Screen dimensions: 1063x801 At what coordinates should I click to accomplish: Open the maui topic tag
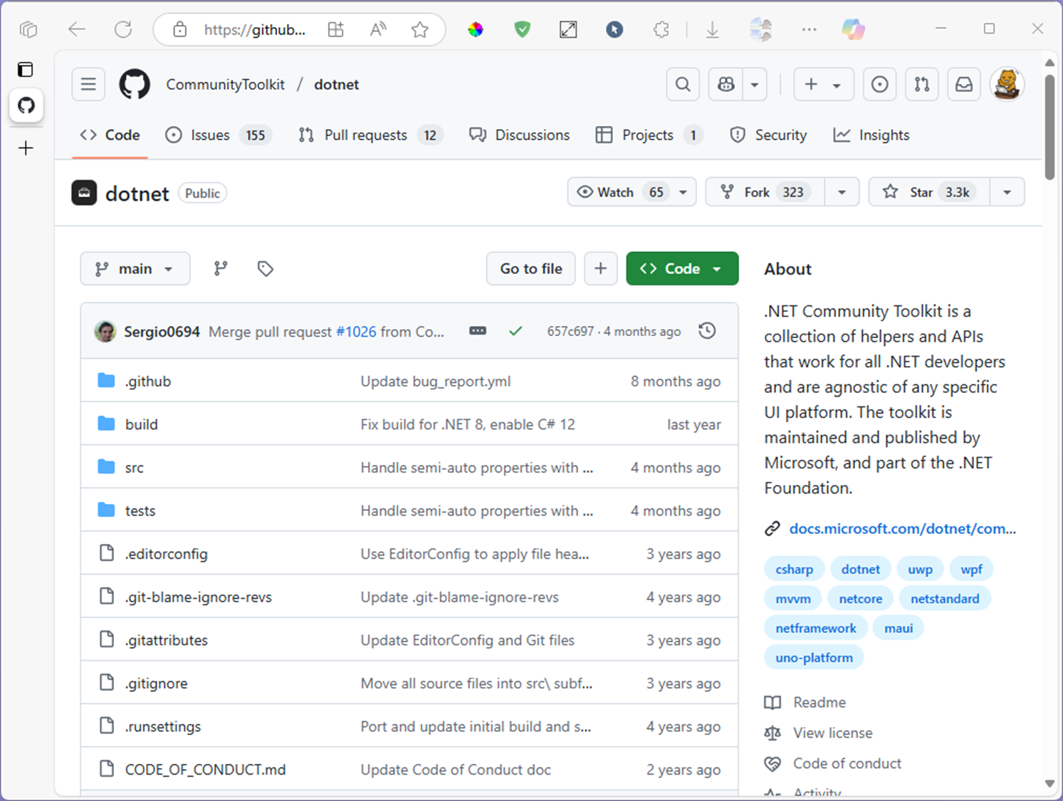(899, 629)
